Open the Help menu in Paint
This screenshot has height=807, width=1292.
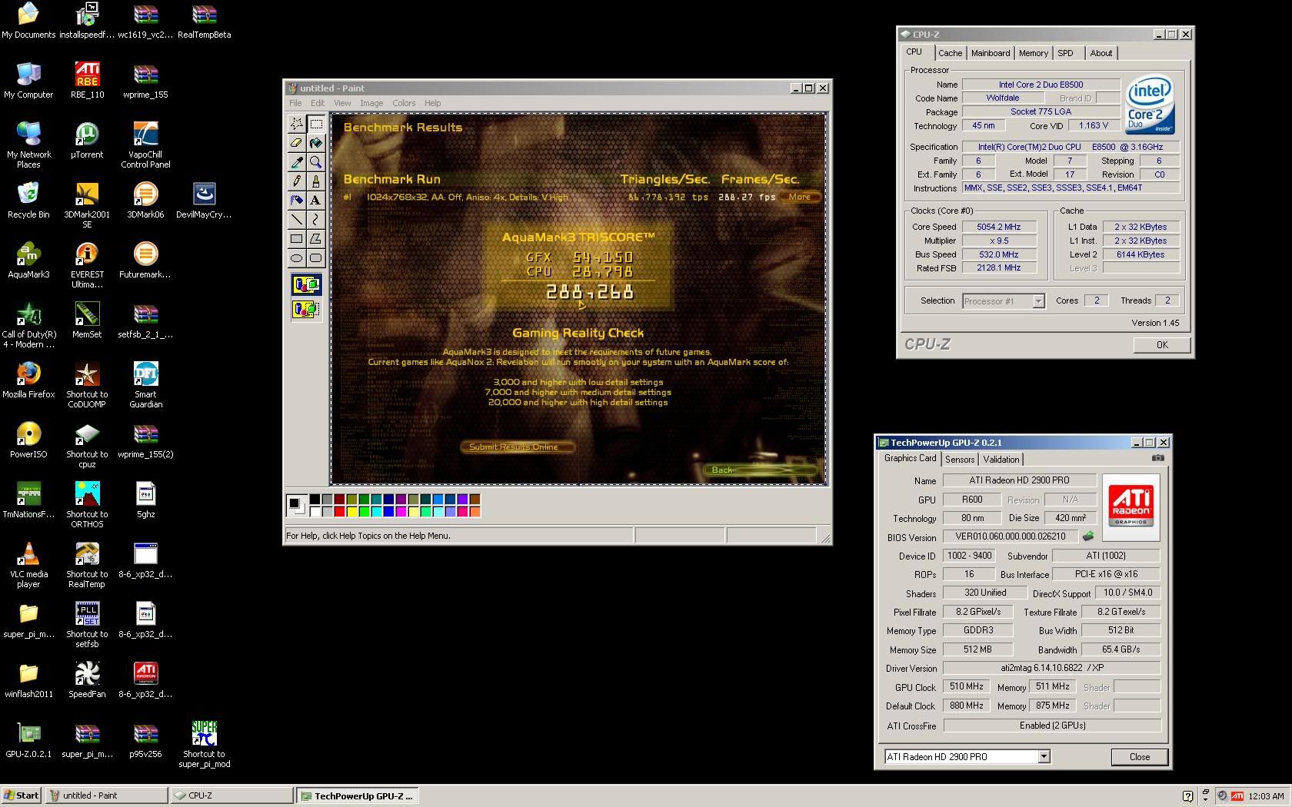433,103
